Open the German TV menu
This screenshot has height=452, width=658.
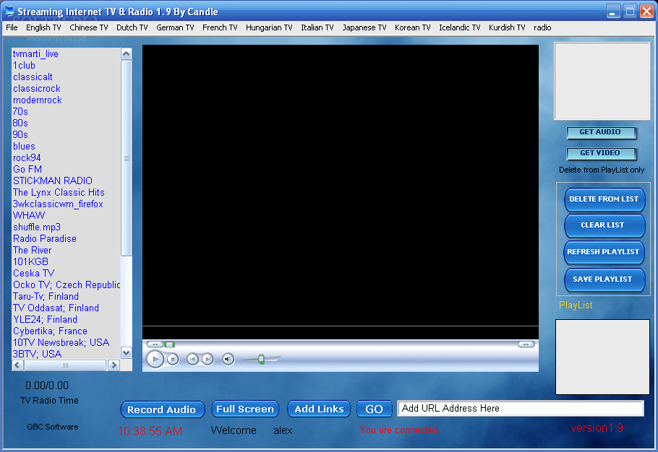pos(176,27)
